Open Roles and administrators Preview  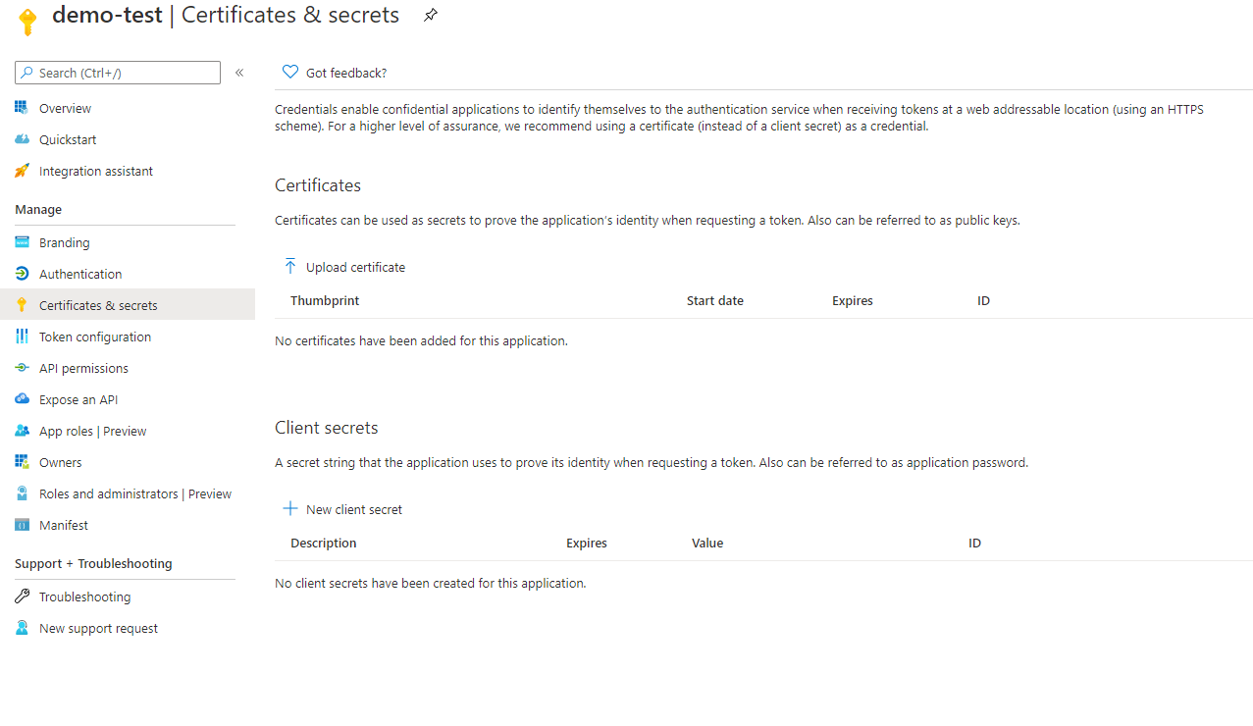pos(134,493)
